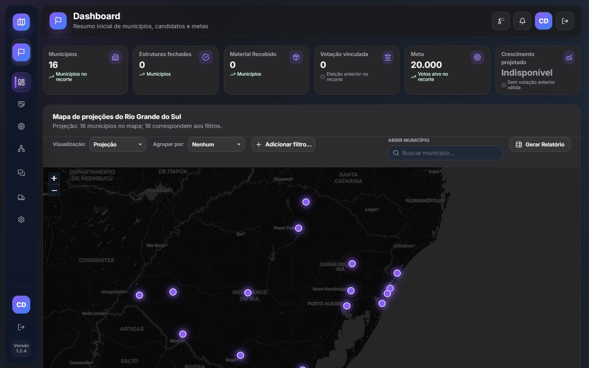The height and width of the screenshot is (368, 589).
Task: Click map marker near Uruguaiana
Action: (139, 295)
